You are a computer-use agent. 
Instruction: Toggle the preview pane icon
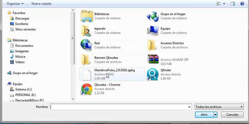[233, 4]
